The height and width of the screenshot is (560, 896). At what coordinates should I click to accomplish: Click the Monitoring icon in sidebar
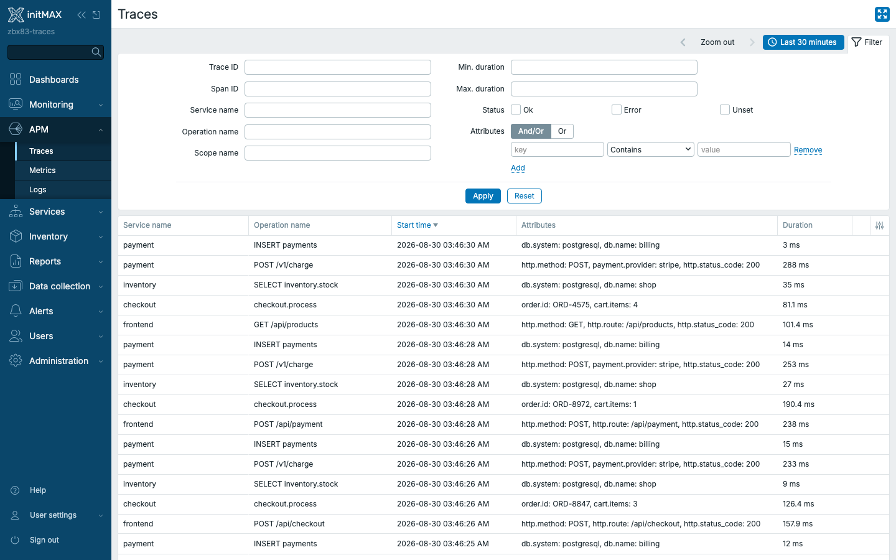(16, 105)
